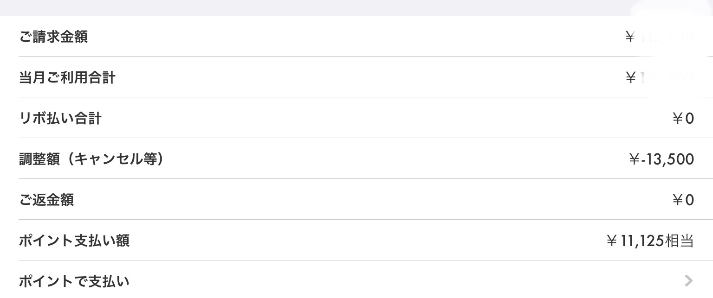Select the divider line beneath ご請求金額
The image size is (713, 298).
click(x=366, y=56)
